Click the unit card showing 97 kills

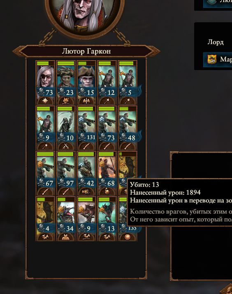click(x=66, y=173)
